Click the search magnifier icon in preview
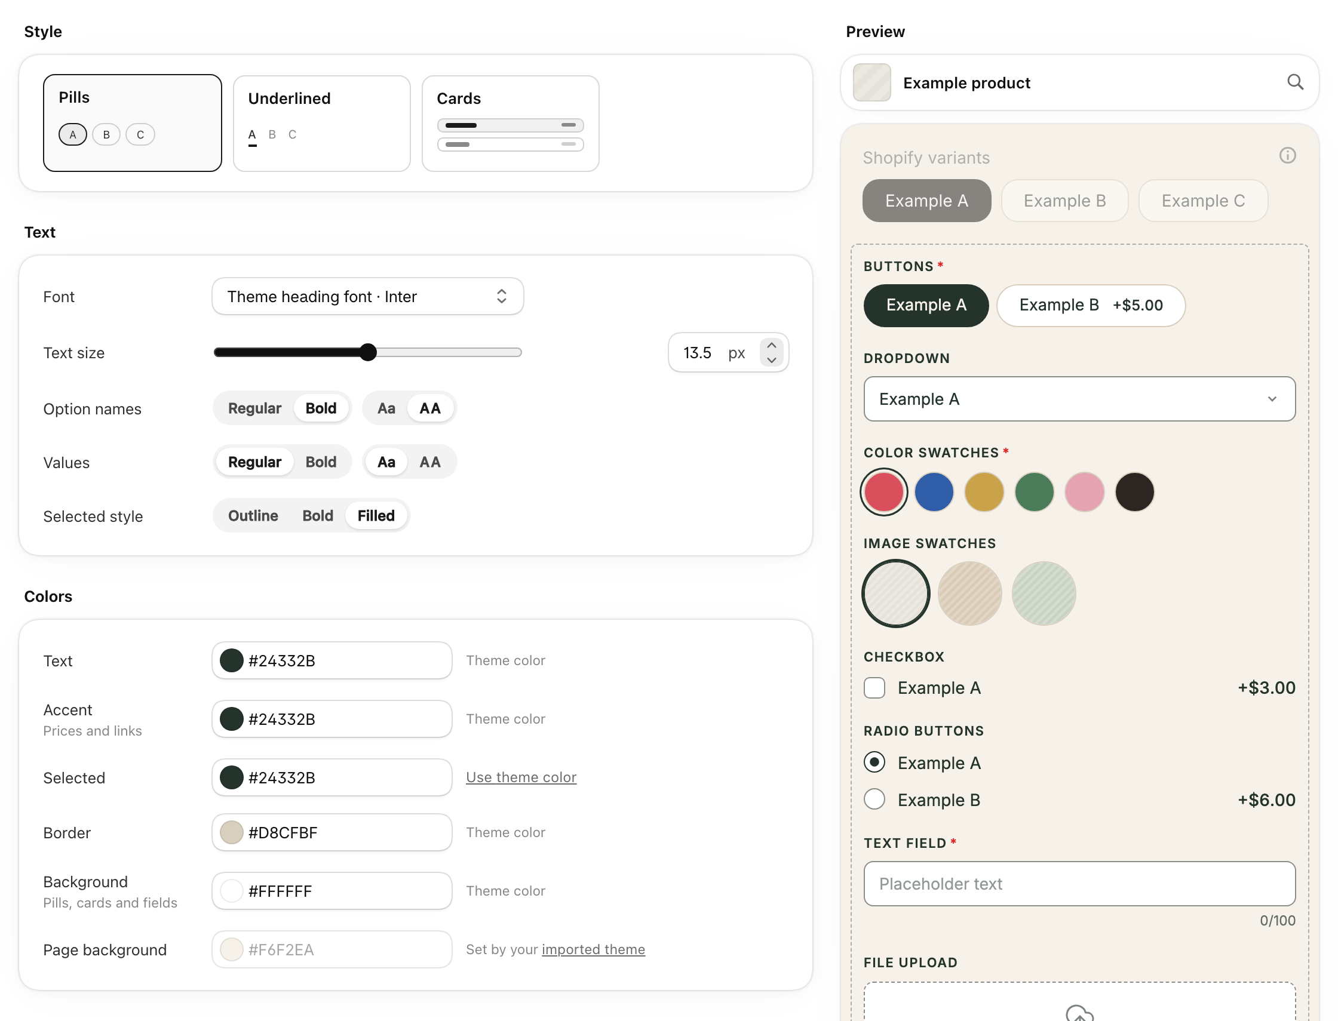 tap(1294, 82)
